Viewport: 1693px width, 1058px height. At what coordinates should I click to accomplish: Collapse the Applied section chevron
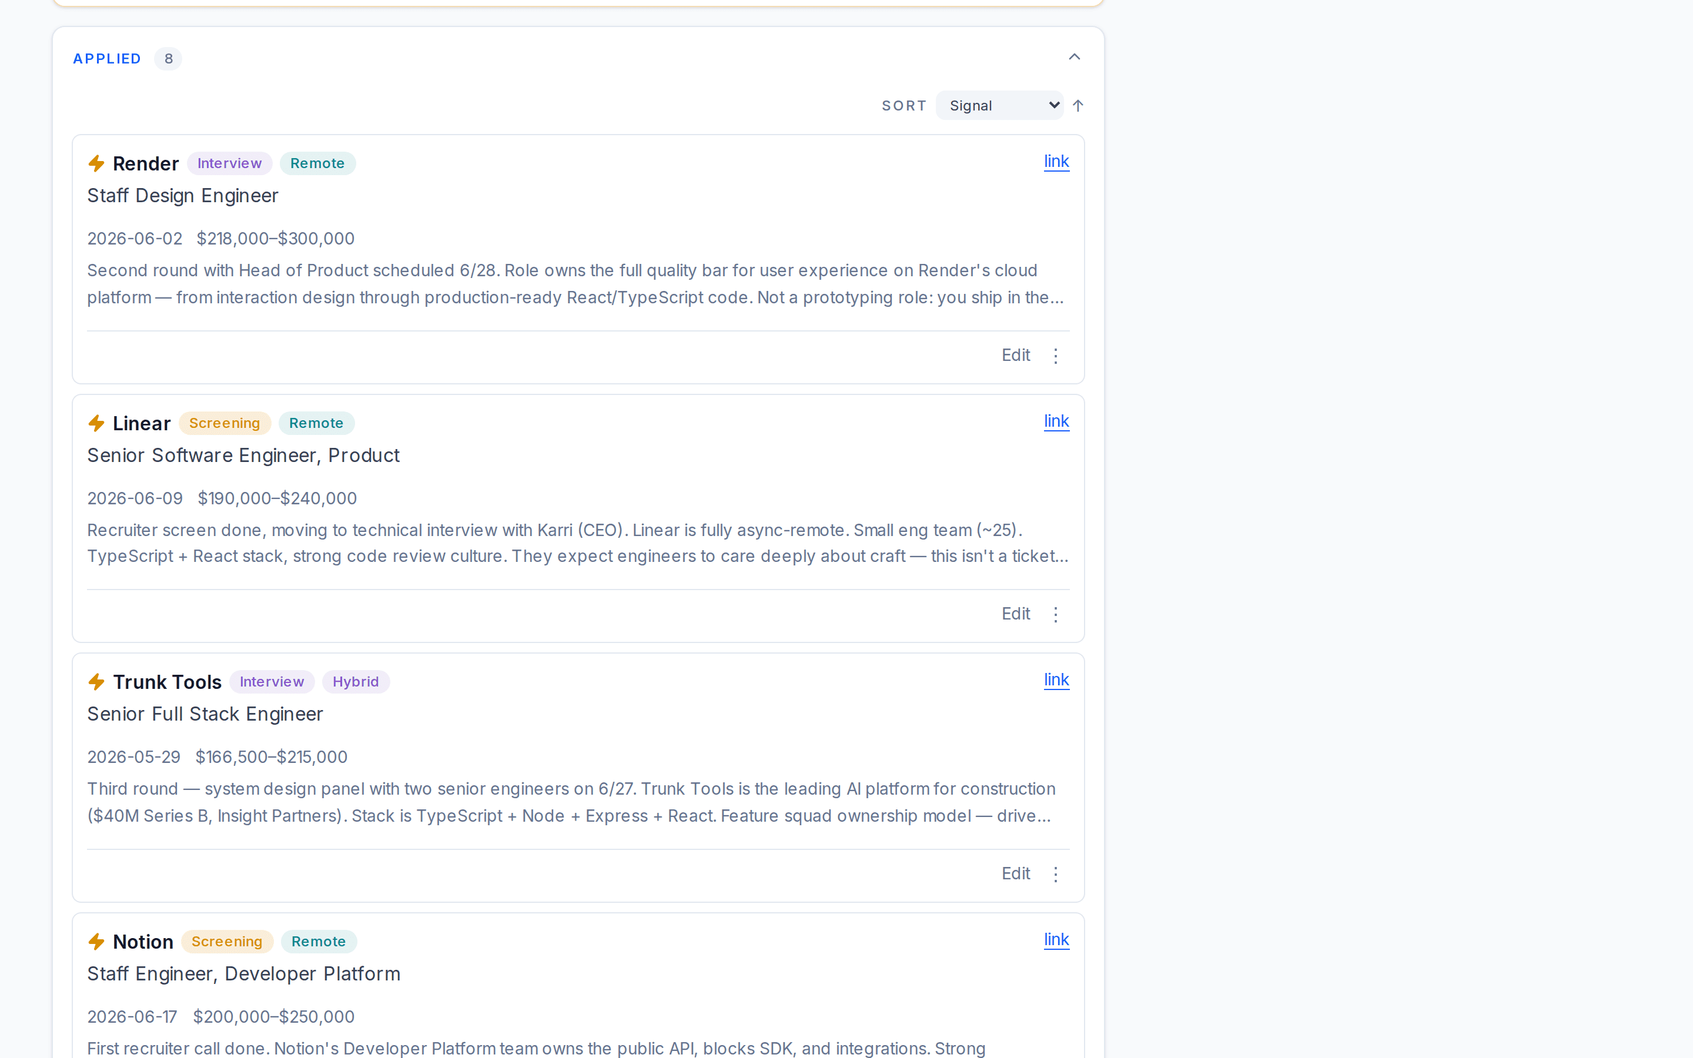(1075, 56)
